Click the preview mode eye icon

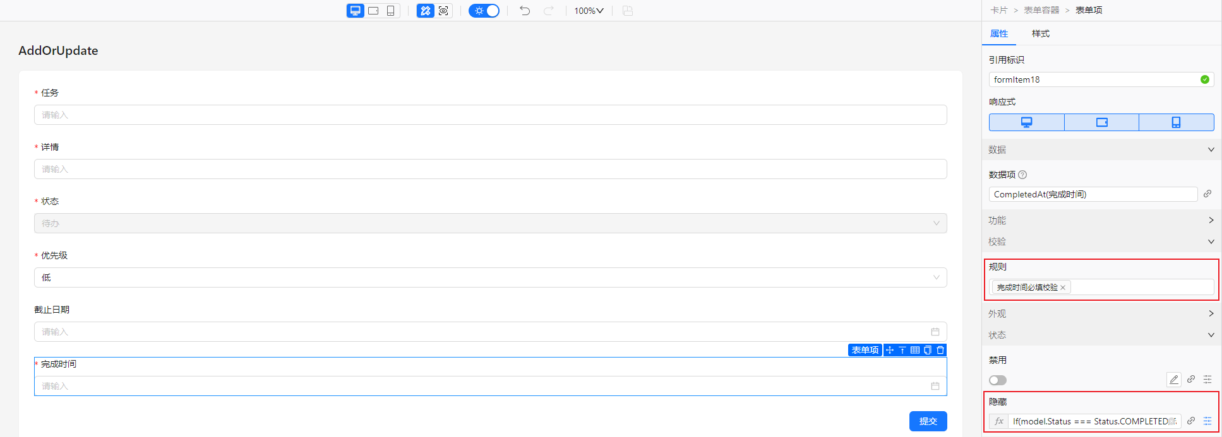point(443,11)
